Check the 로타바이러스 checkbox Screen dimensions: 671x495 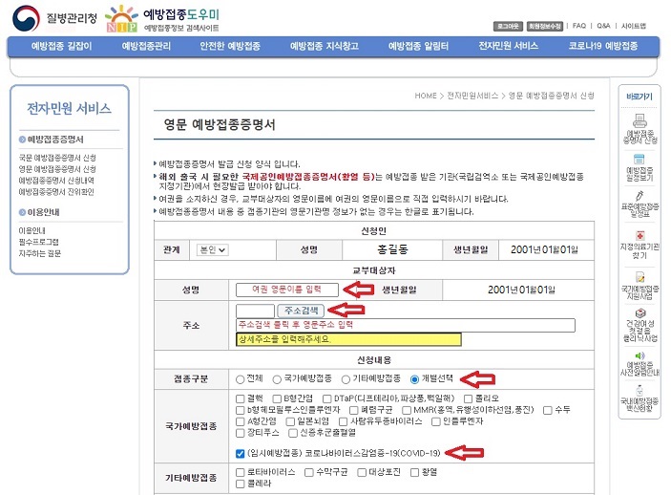tap(241, 473)
